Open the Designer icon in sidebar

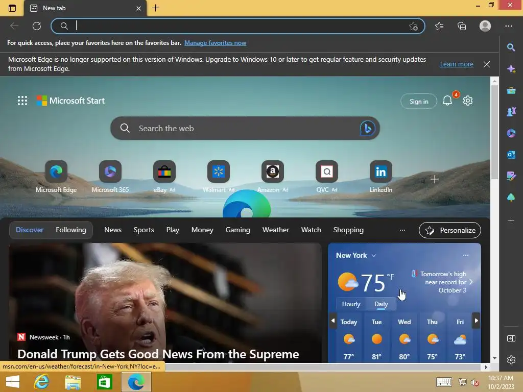point(511,176)
